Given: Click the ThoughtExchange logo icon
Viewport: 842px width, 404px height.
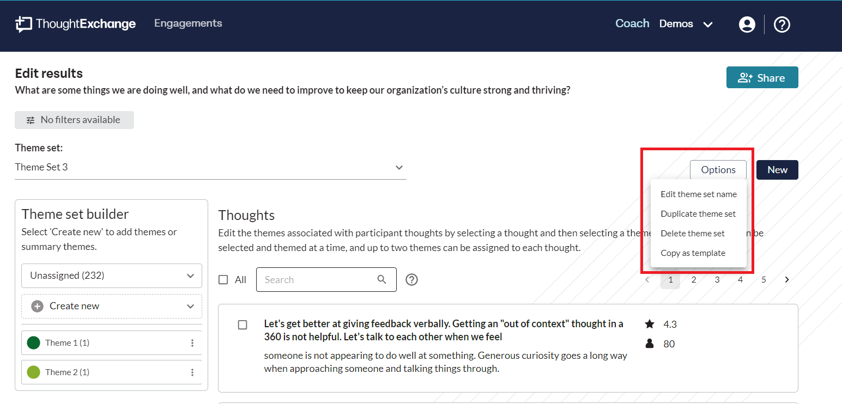Looking at the screenshot, I should tap(23, 24).
